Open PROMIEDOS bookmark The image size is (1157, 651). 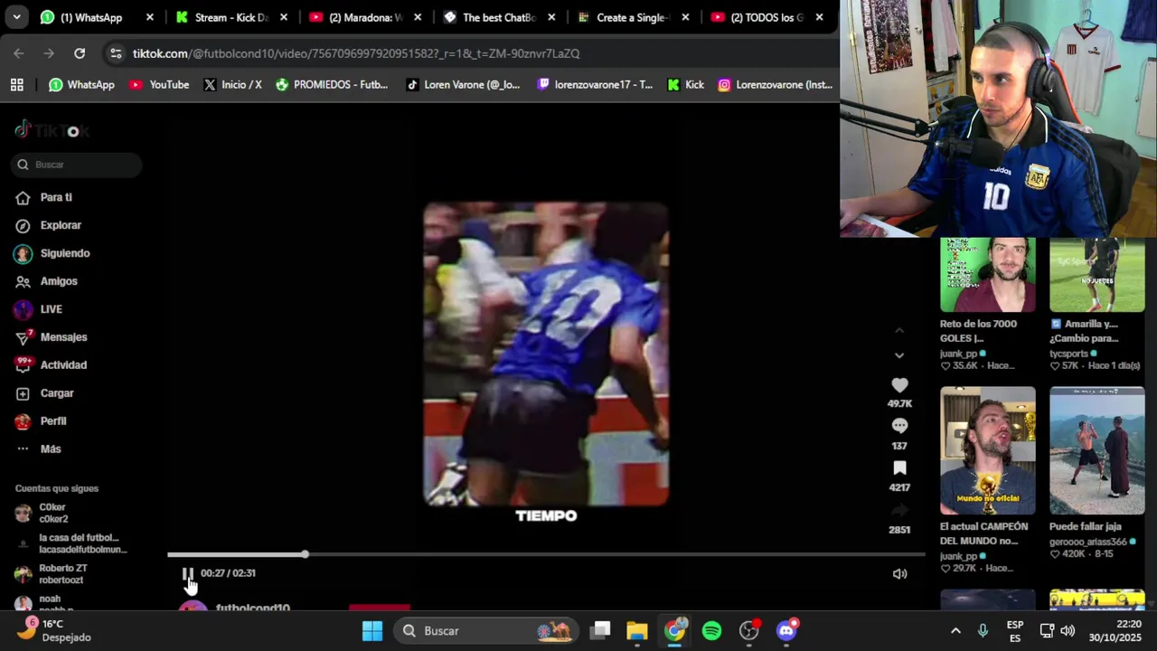[332, 84]
